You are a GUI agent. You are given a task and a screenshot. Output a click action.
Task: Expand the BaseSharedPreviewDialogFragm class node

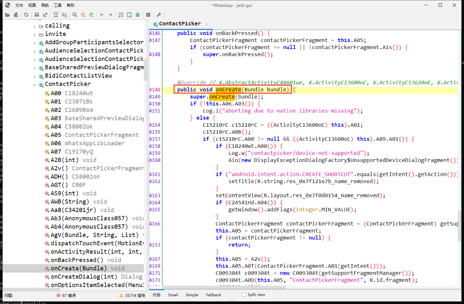[x=35, y=68]
